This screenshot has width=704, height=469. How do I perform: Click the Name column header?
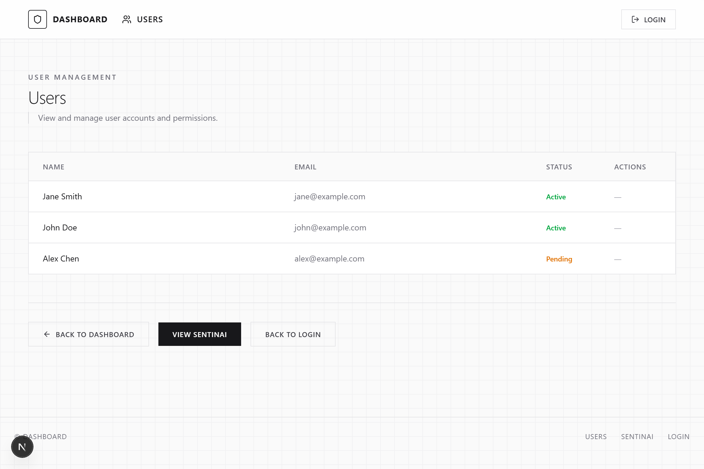click(x=54, y=167)
